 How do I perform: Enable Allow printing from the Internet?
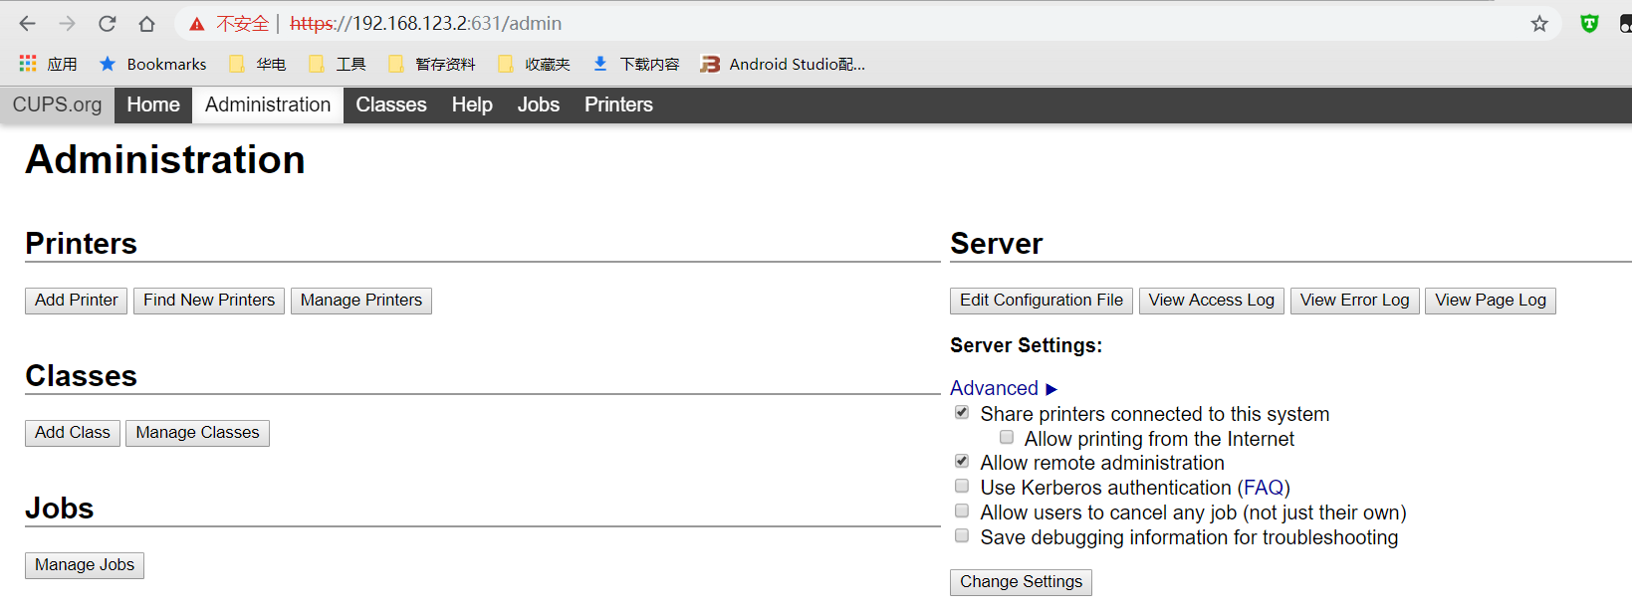1007,438
